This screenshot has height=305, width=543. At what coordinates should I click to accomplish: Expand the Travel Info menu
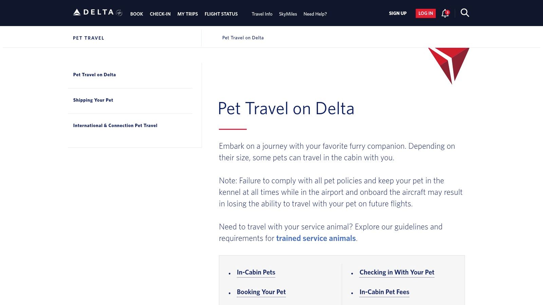click(x=261, y=14)
